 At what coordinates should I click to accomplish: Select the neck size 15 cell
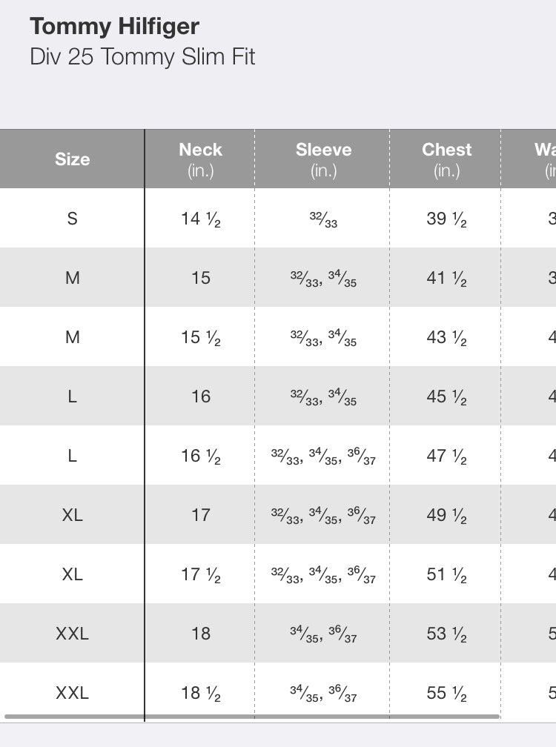coord(200,278)
